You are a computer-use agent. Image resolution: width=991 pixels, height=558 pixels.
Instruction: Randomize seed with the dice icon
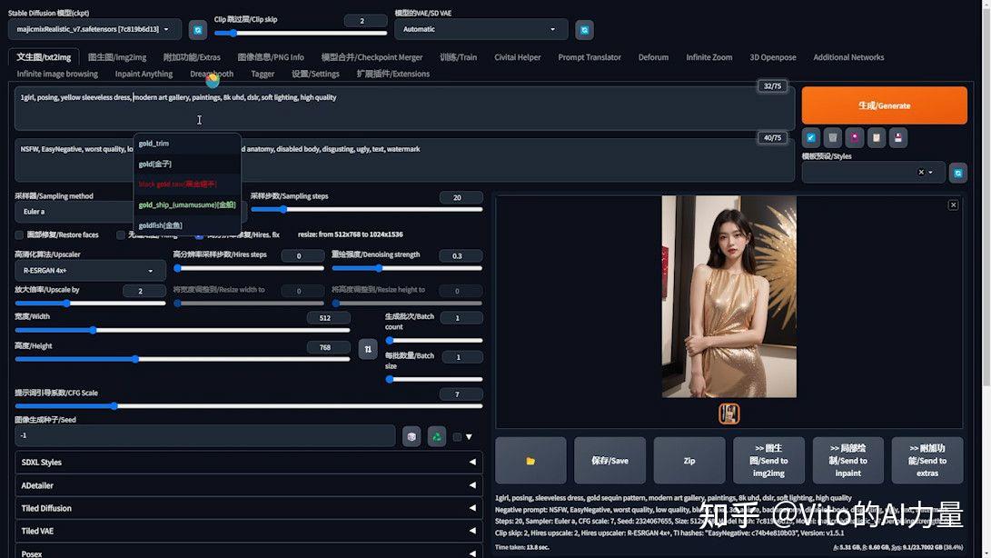411,436
